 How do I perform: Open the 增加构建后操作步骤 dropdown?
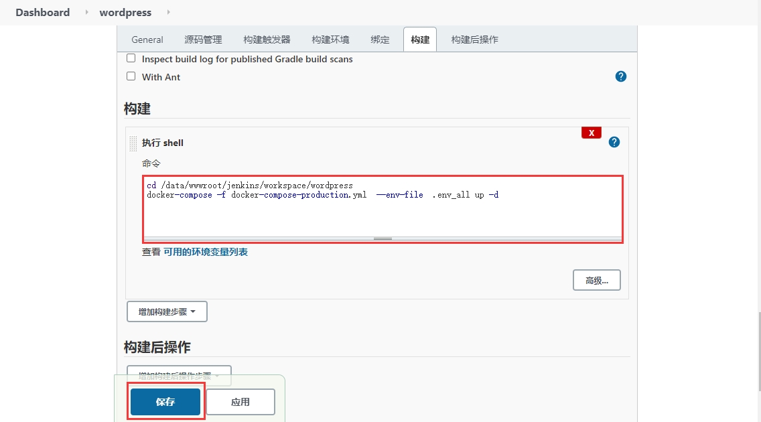[x=179, y=375]
